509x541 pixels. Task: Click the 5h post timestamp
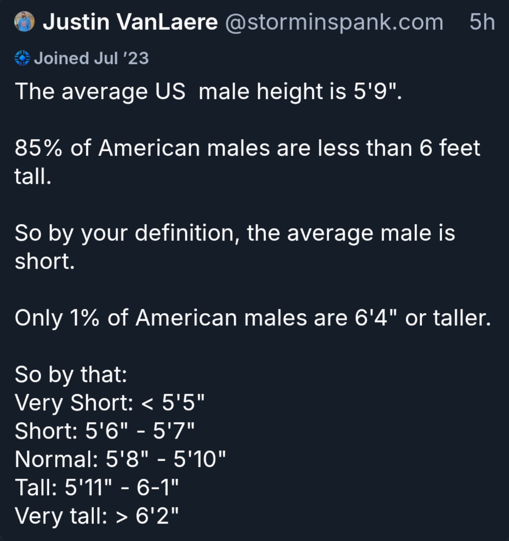482,22
